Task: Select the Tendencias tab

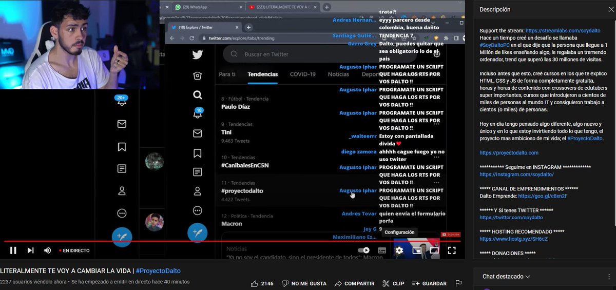Action: pyautogui.click(x=263, y=74)
